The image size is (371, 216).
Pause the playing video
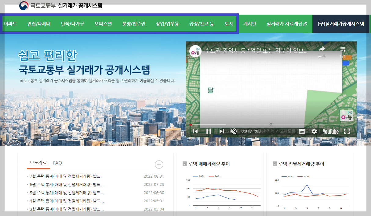coord(209,131)
